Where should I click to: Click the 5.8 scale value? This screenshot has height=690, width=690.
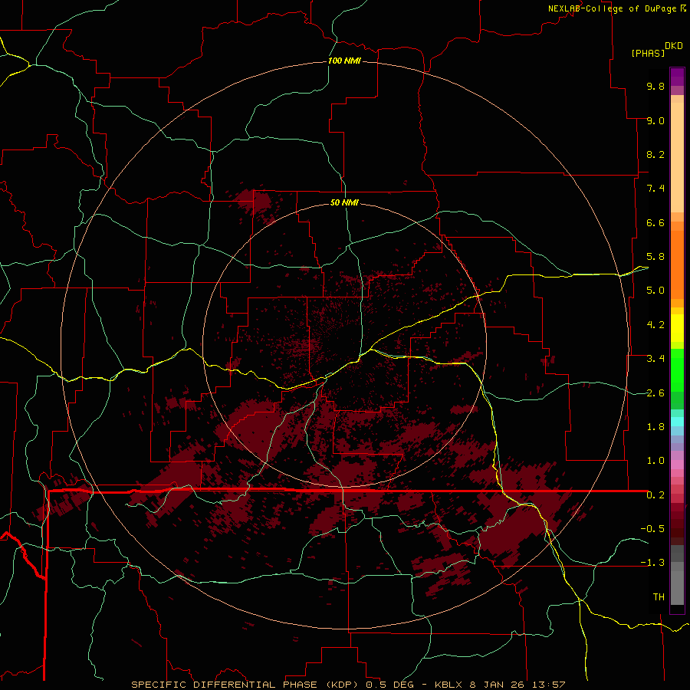[655, 257]
